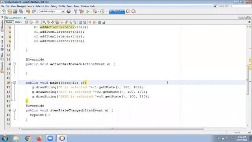This screenshot has width=252, height=142.
Task: Collapse the paint method fold
Action: (14, 82)
